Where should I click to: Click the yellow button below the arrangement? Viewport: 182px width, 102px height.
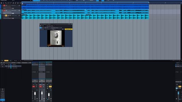pos(6,60)
